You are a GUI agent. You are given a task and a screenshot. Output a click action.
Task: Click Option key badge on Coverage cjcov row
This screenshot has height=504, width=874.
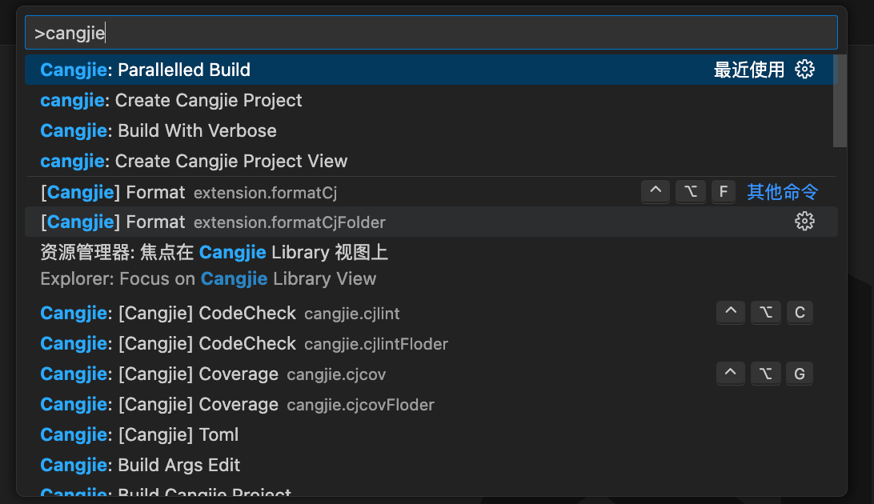[765, 373]
